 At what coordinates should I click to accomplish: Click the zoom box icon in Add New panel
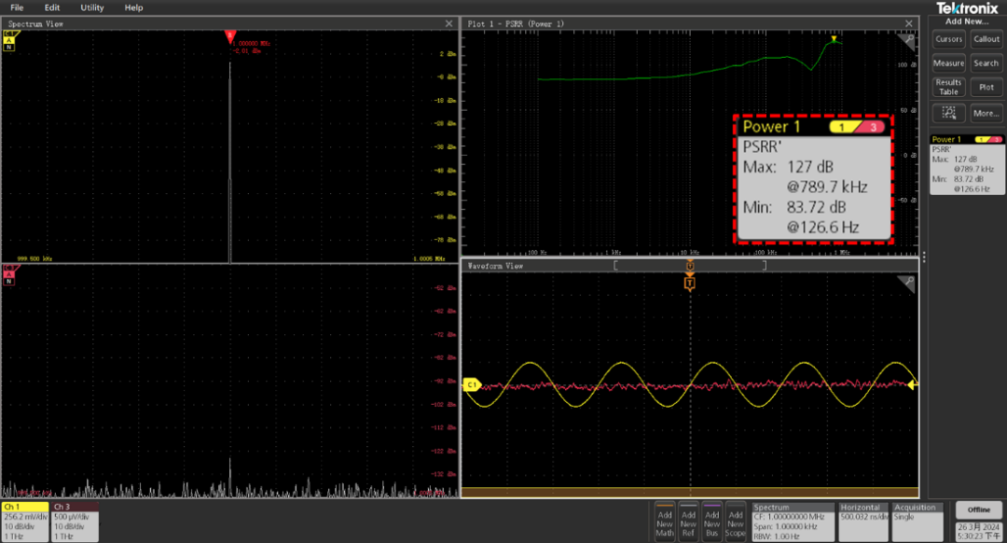point(949,113)
